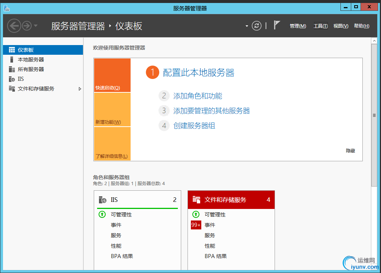Image resolution: width=381 pixels, height=273 pixels.
Task: Click the IIS 可管理性 green status icon
Action: [102, 215]
